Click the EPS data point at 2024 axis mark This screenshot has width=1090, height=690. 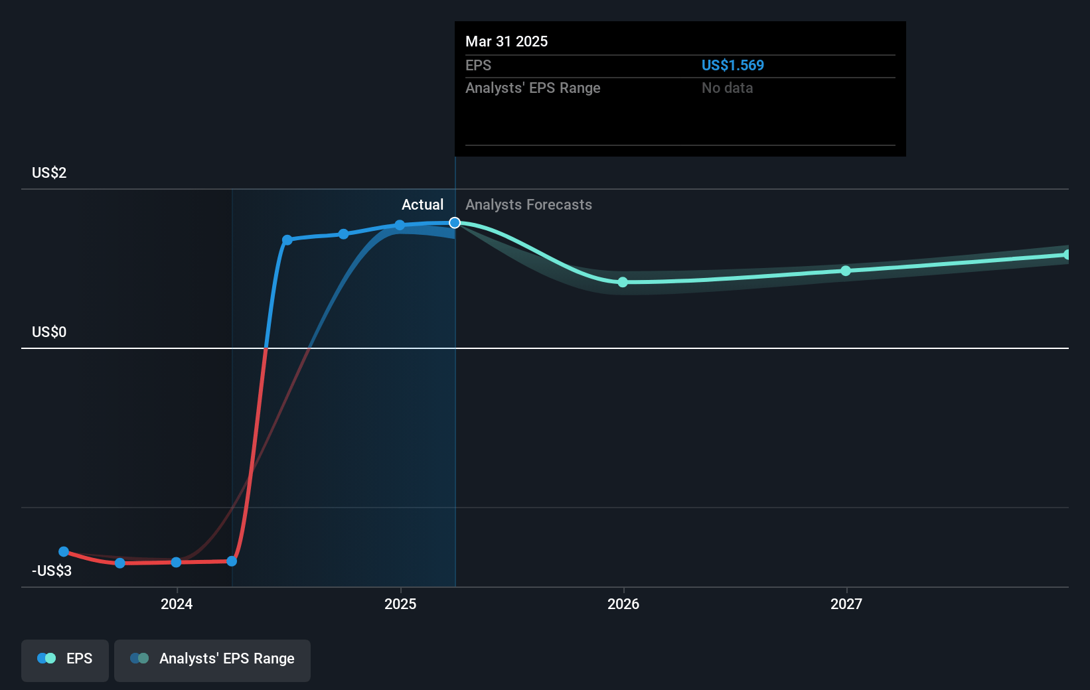[x=176, y=562]
